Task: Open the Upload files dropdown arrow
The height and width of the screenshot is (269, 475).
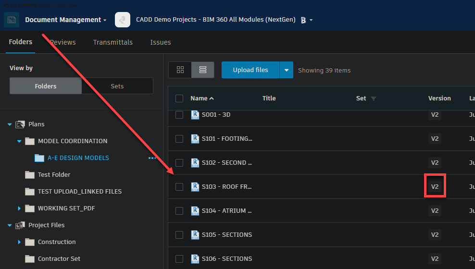Action: click(x=286, y=70)
